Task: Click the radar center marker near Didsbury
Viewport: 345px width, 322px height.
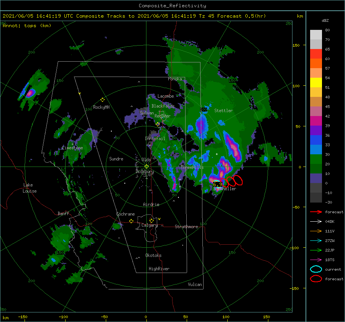Action: (x=146, y=167)
